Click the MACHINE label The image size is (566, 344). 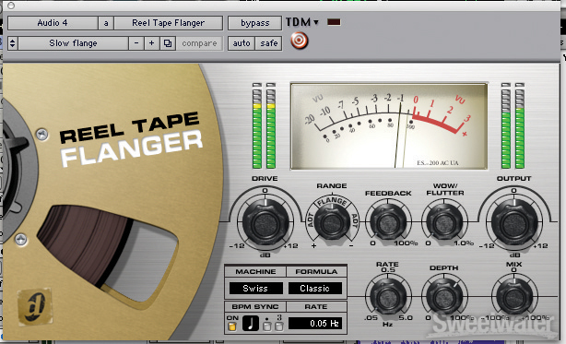[255, 271]
